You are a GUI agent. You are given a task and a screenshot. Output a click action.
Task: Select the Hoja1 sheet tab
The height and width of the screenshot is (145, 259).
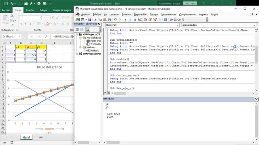[26, 137]
